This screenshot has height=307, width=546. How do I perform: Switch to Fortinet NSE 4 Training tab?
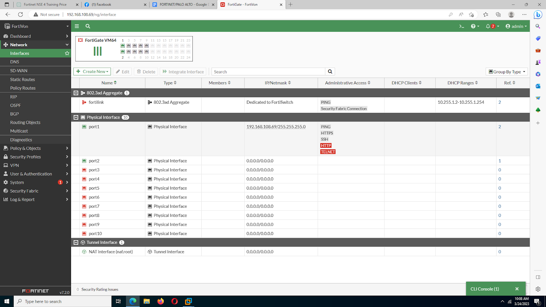(47, 4)
